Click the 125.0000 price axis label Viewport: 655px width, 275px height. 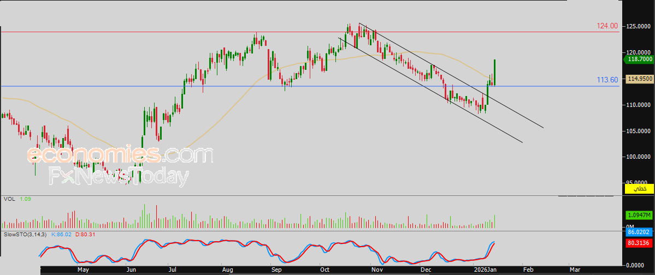(x=638, y=26)
